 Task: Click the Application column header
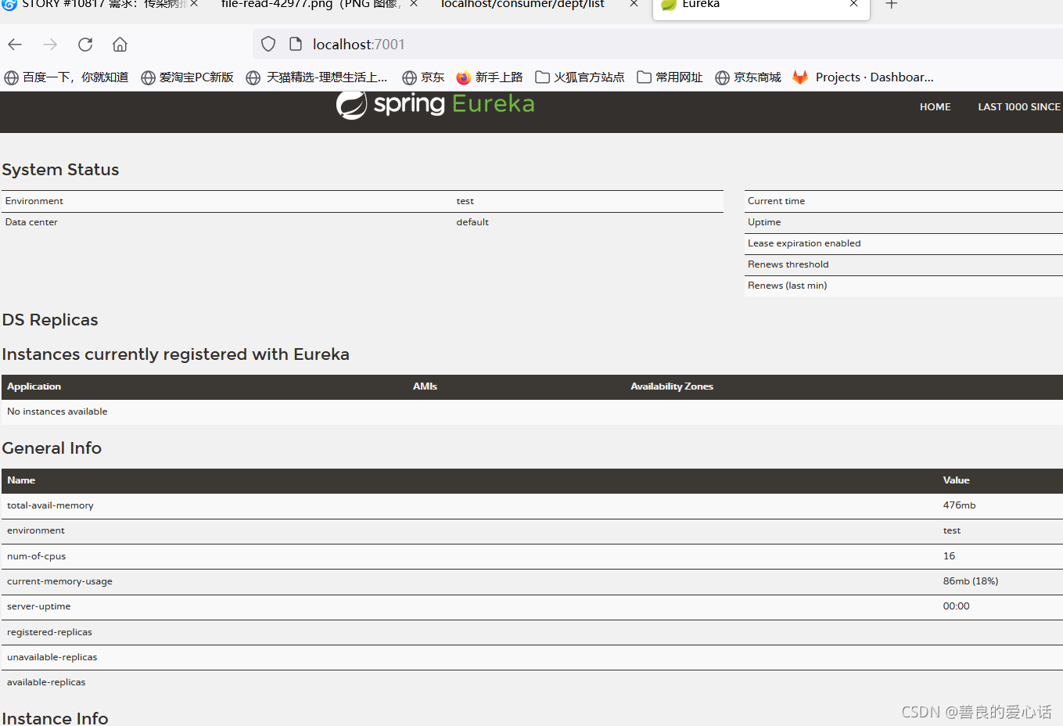pyautogui.click(x=34, y=386)
